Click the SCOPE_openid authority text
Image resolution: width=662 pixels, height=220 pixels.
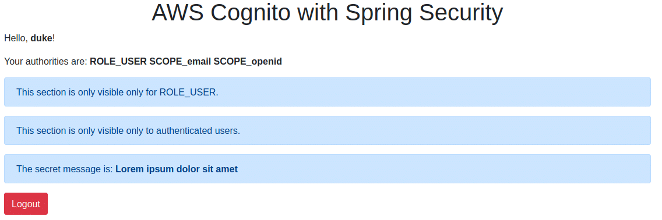248,62
